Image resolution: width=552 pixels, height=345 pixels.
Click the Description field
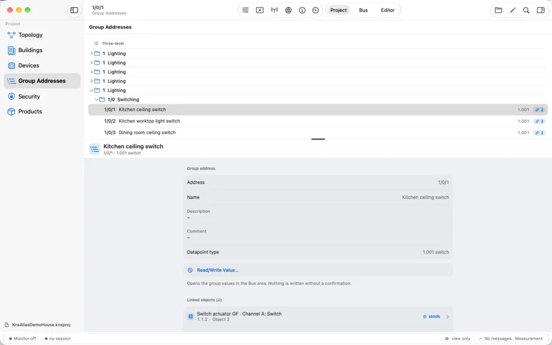coord(318,214)
